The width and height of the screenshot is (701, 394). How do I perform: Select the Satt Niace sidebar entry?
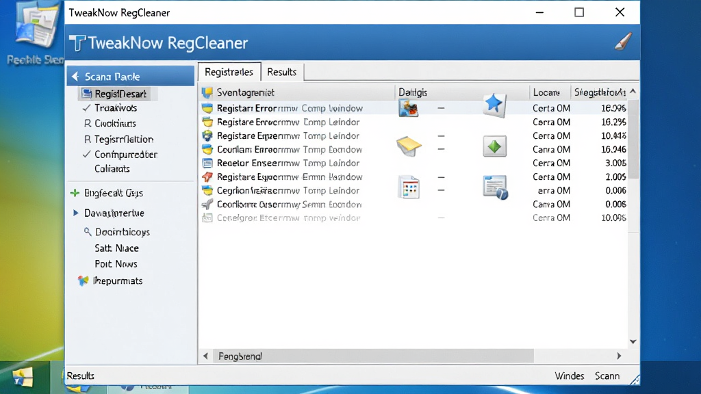116,248
